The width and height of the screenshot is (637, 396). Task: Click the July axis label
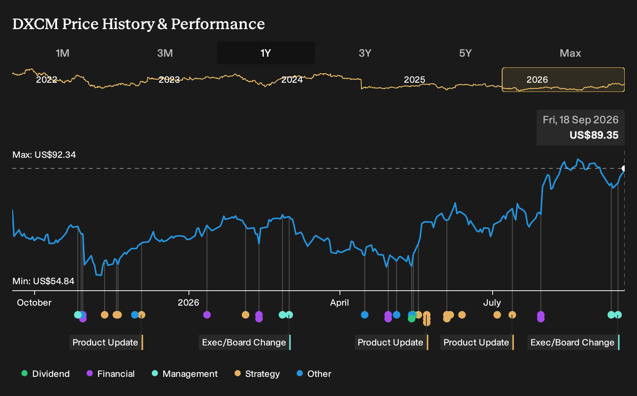(x=492, y=303)
